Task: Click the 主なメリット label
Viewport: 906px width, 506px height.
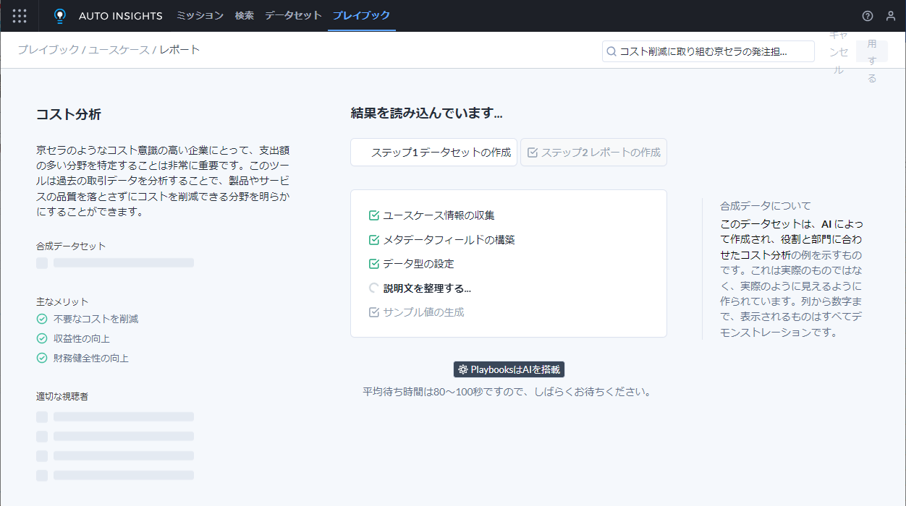Action: pos(62,301)
